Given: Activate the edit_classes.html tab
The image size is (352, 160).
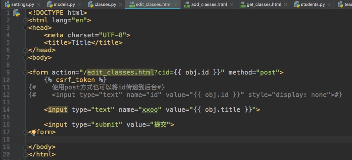Looking at the screenshot, I should pos(154,4).
